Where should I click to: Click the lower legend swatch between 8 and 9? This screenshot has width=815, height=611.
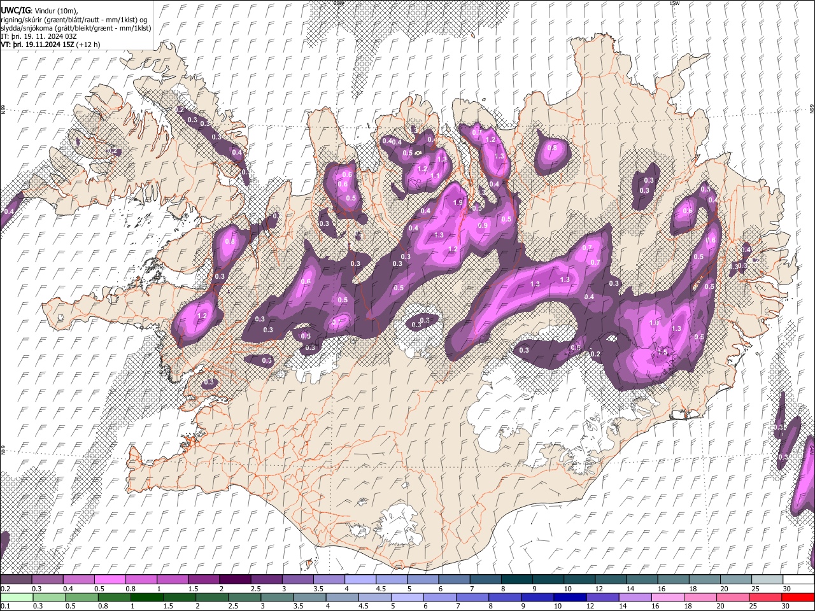[506, 597]
